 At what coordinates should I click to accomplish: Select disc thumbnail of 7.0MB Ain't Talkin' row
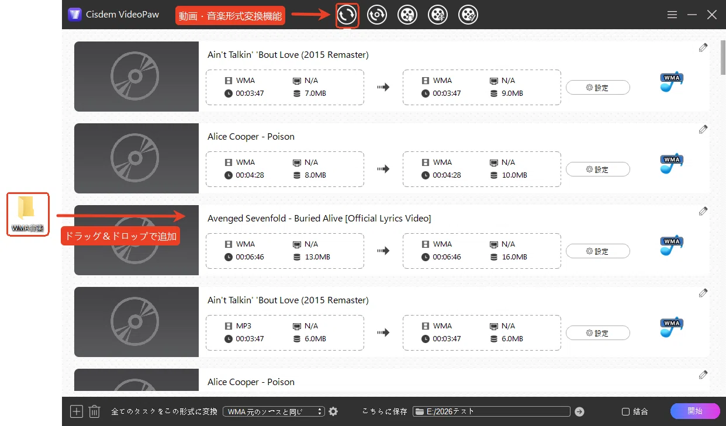[x=136, y=76]
